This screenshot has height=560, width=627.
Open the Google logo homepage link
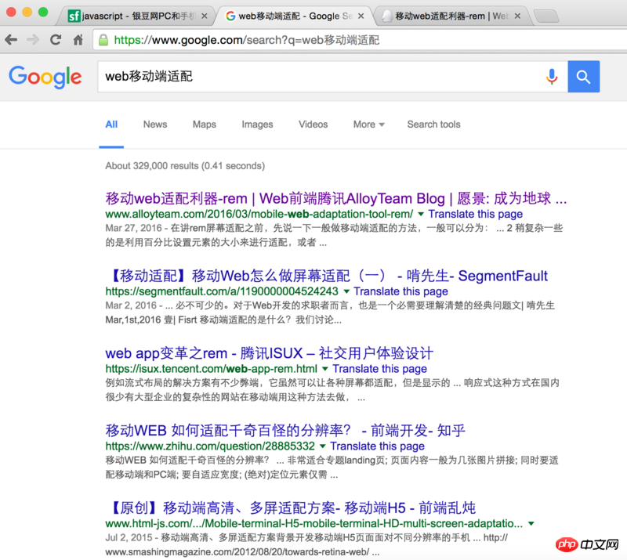[45, 77]
